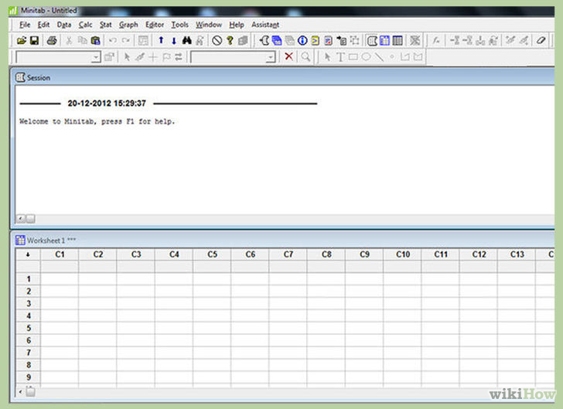Click the Find binoculars icon

[x=186, y=40]
